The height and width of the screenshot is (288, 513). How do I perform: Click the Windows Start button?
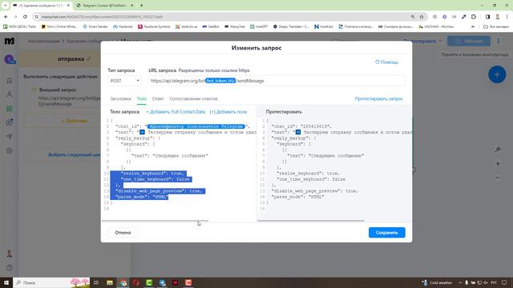point(6,282)
